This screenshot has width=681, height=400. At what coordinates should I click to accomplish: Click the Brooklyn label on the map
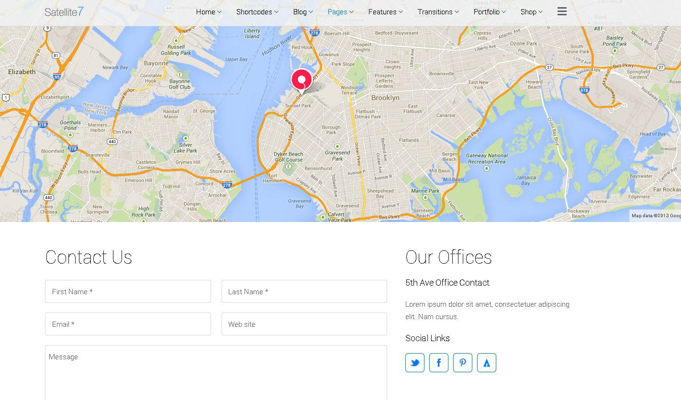(385, 98)
